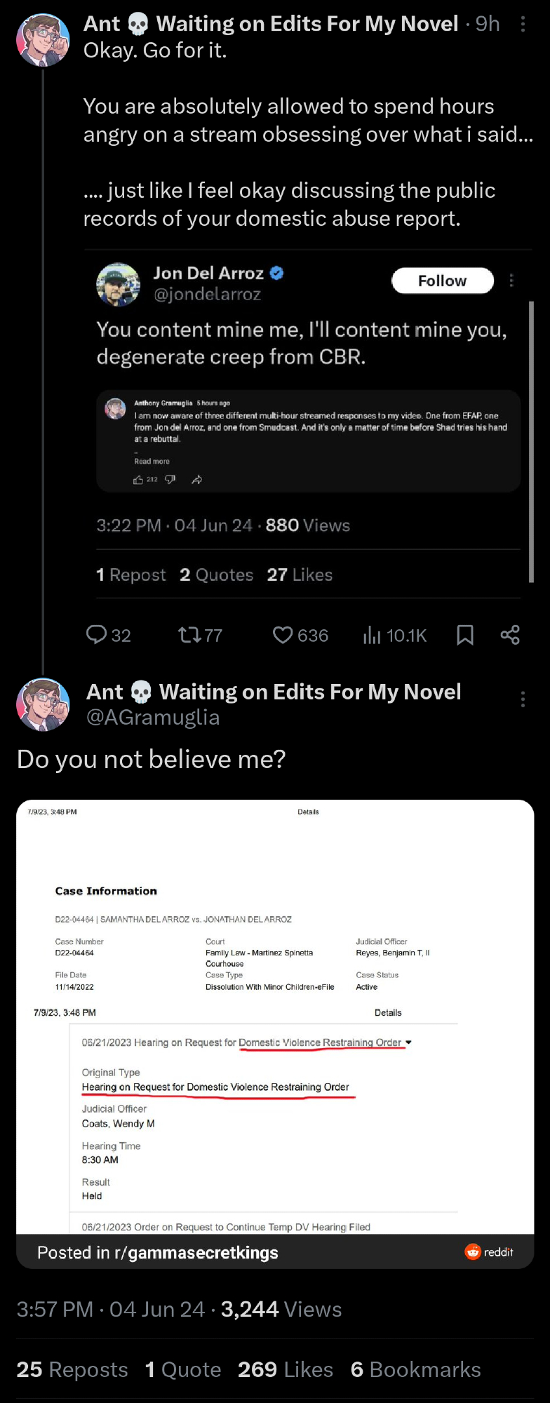
Task: Open the top tweet's three-dot menu
Action: [x=523, y=25]
